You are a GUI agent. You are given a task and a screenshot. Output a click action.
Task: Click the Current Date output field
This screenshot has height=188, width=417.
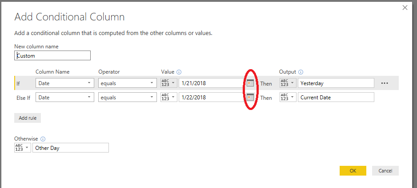(336, 97)
